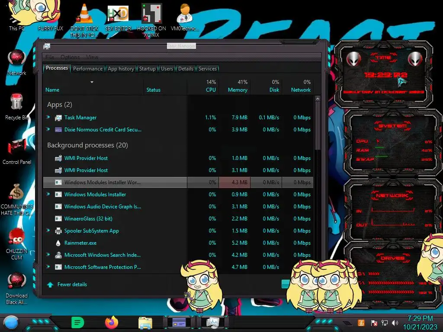Switch to the Details tab

click(186, 69)
